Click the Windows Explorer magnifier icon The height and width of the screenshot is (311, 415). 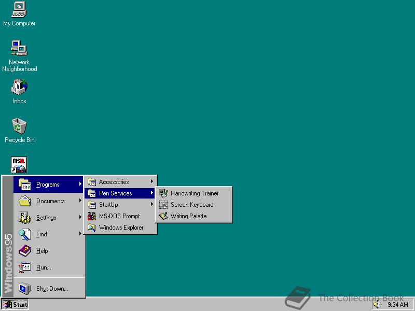click(92, 228)
